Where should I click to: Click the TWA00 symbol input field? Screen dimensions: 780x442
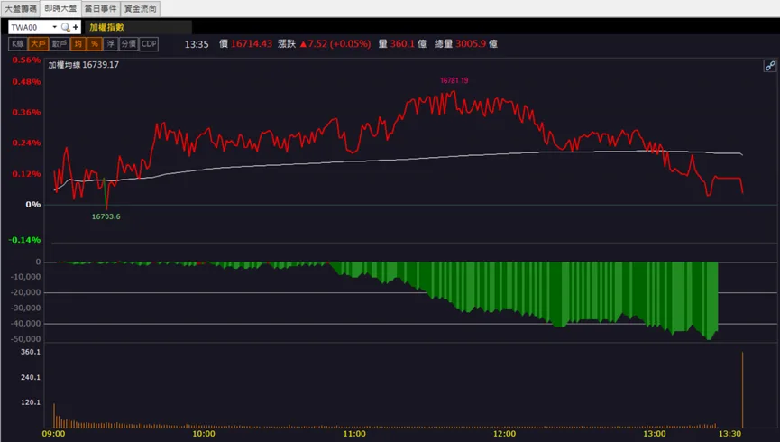coord(30,27)
